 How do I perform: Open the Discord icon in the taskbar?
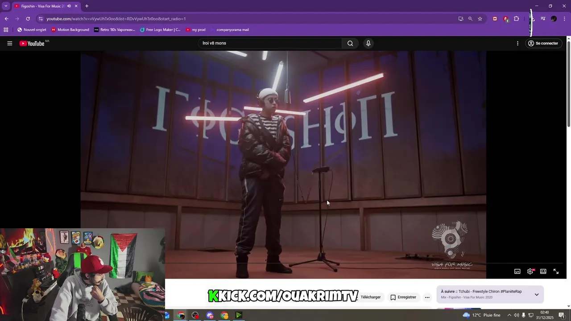210,315
